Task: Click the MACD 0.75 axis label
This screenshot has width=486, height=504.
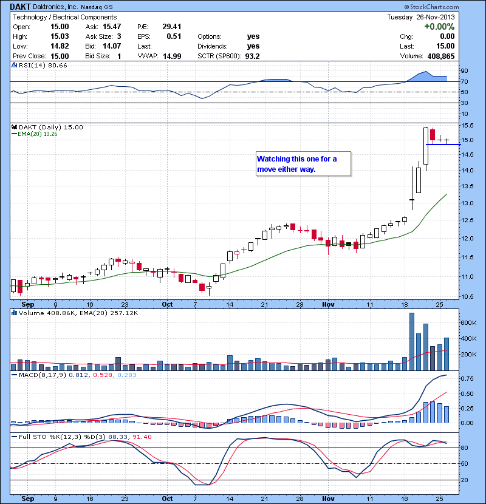Action: 467,379
